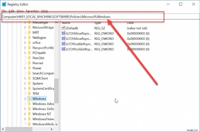The image size is (200, 132).
Task: Expand the System key
Action: [x=25, y=83]
